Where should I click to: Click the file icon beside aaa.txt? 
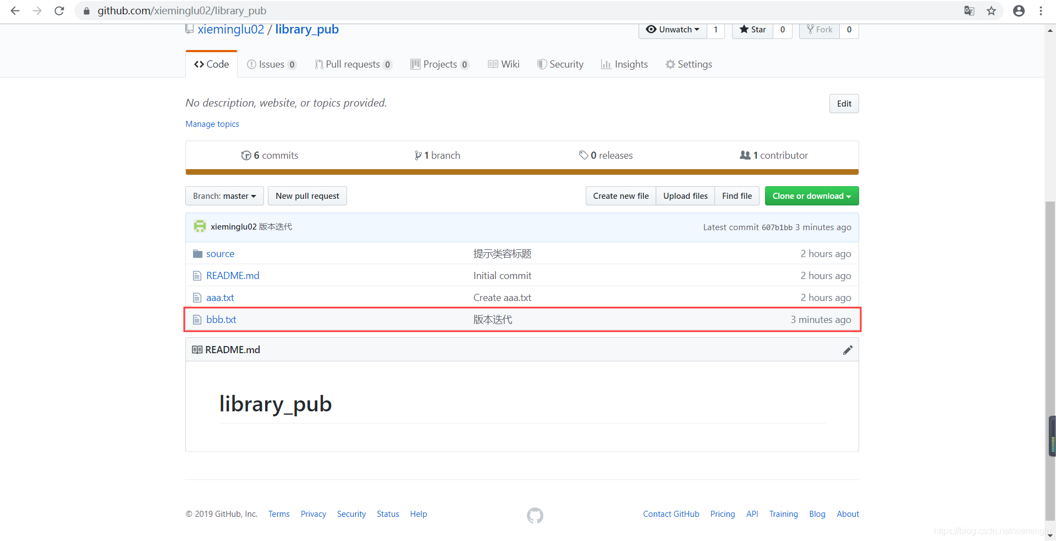click(x=197, y=298)
